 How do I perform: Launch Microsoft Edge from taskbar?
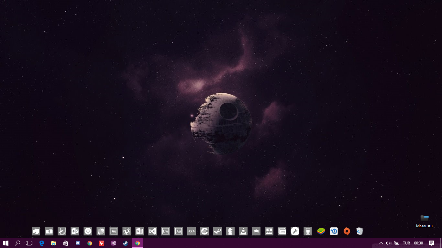tap(42, 243)
